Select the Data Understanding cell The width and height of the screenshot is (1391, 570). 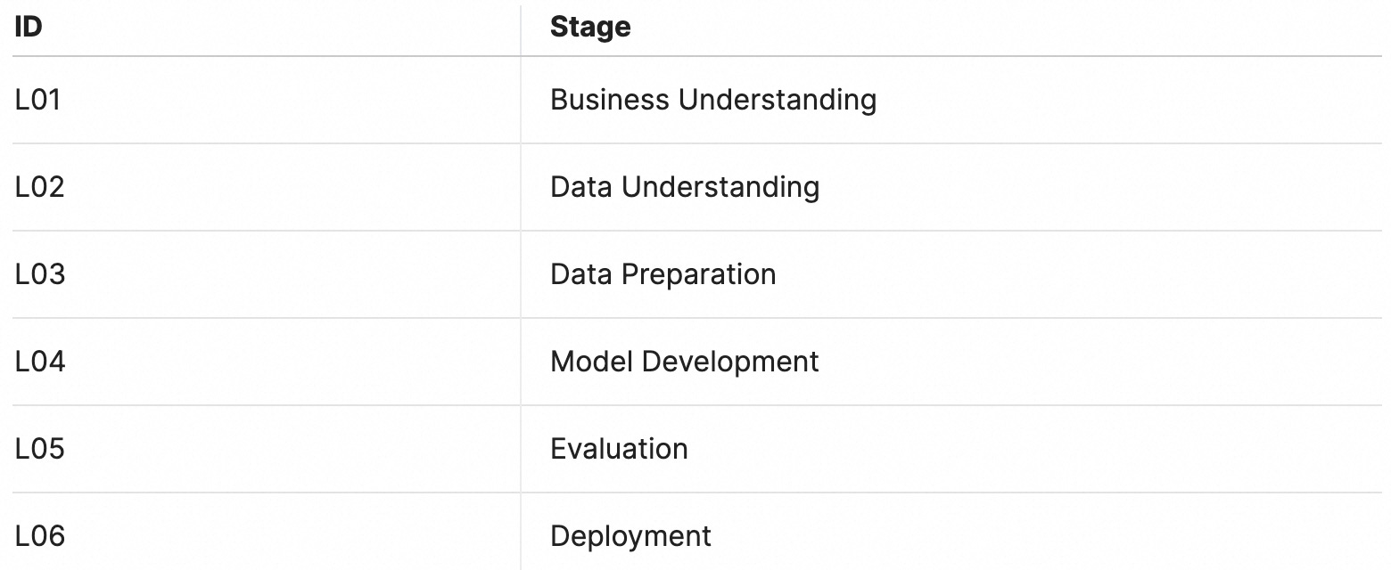951,187
